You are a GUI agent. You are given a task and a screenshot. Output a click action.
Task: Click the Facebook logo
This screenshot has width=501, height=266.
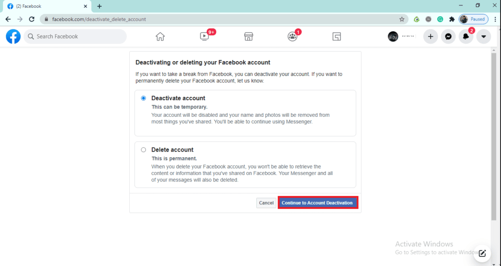[x=13, y=37]
